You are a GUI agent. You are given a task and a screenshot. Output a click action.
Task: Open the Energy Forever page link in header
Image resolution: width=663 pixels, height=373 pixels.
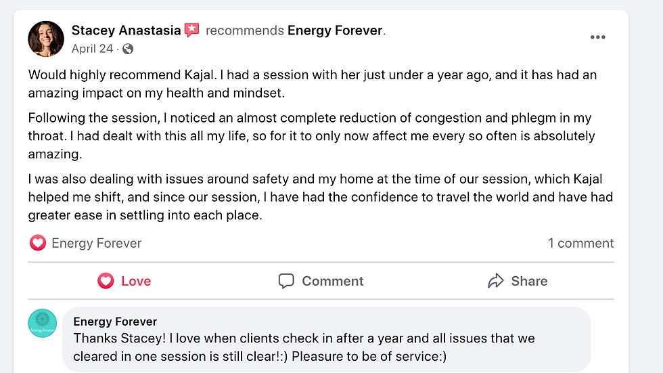(335, 30)
